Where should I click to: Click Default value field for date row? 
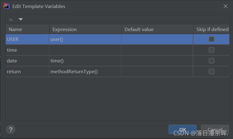point(157,61)
